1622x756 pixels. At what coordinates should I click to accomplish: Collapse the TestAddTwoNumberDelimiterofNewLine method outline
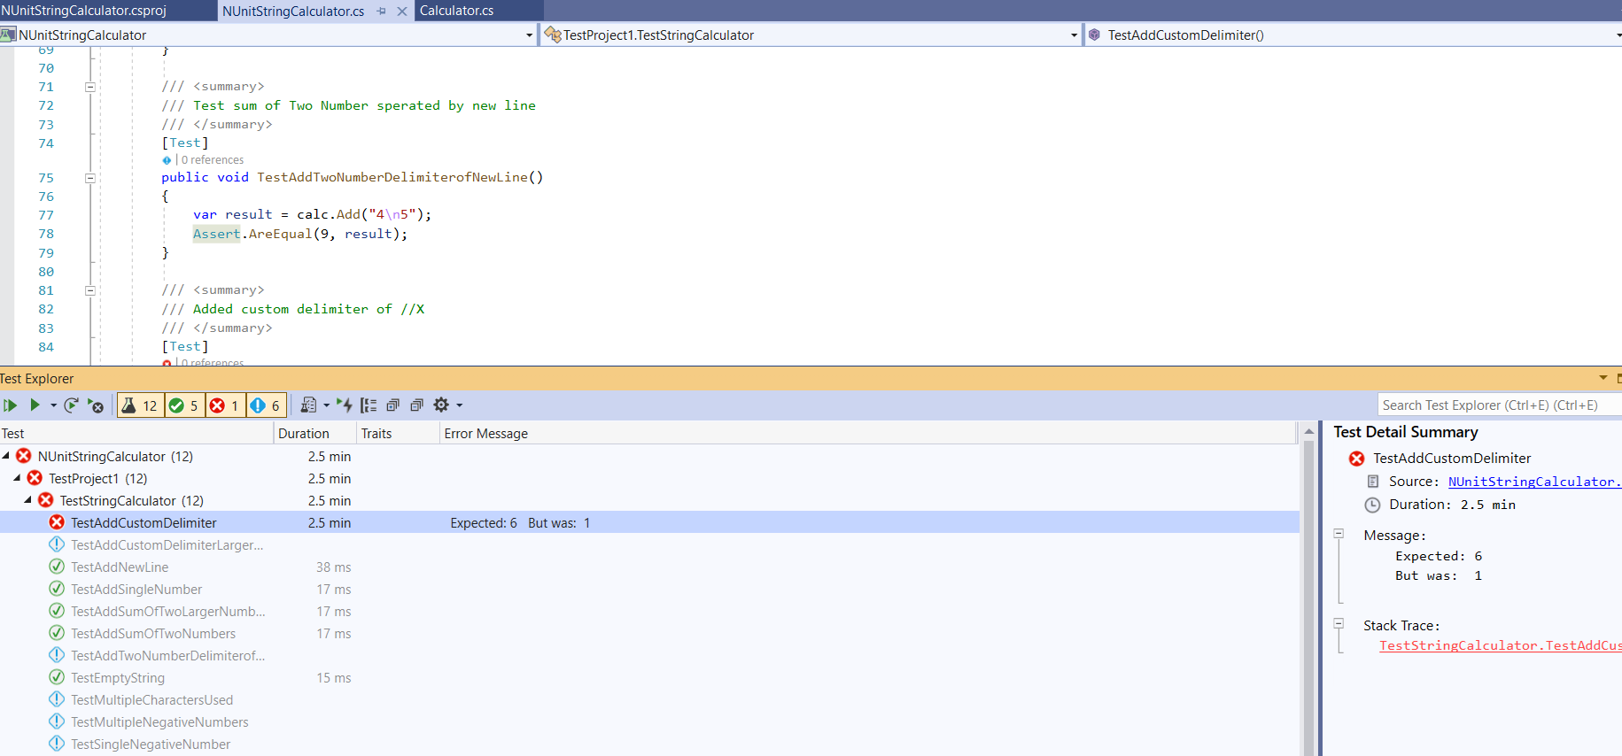90,178
